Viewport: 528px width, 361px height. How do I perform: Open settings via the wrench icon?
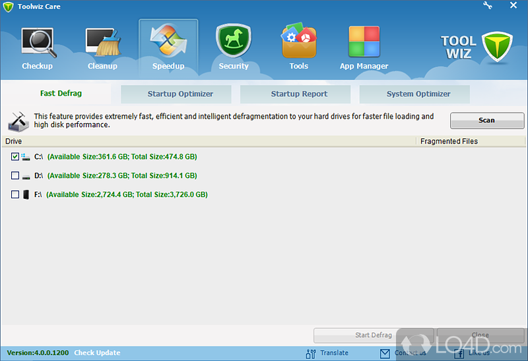click(488, 5)
